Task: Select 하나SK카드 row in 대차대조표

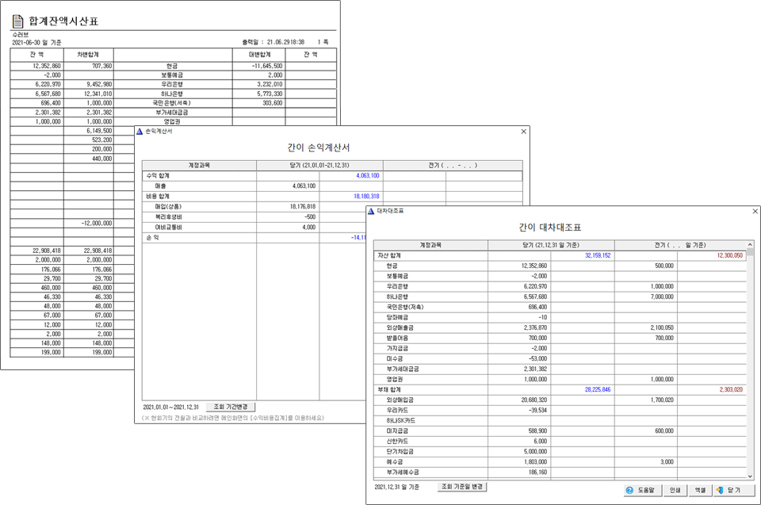Action: pos(560,420)
